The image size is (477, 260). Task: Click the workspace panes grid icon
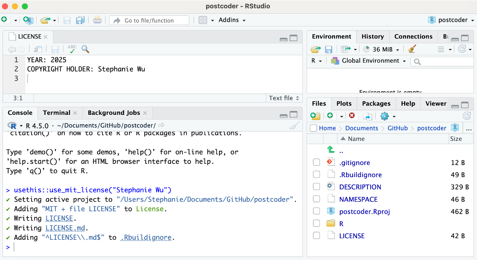[203, 20]
